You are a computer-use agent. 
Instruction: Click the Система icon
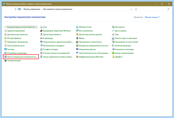point(6,49)
